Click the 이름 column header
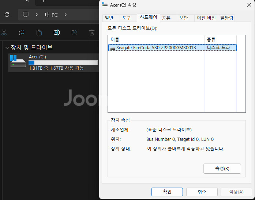The image size is (255, 200). (156, 39)
